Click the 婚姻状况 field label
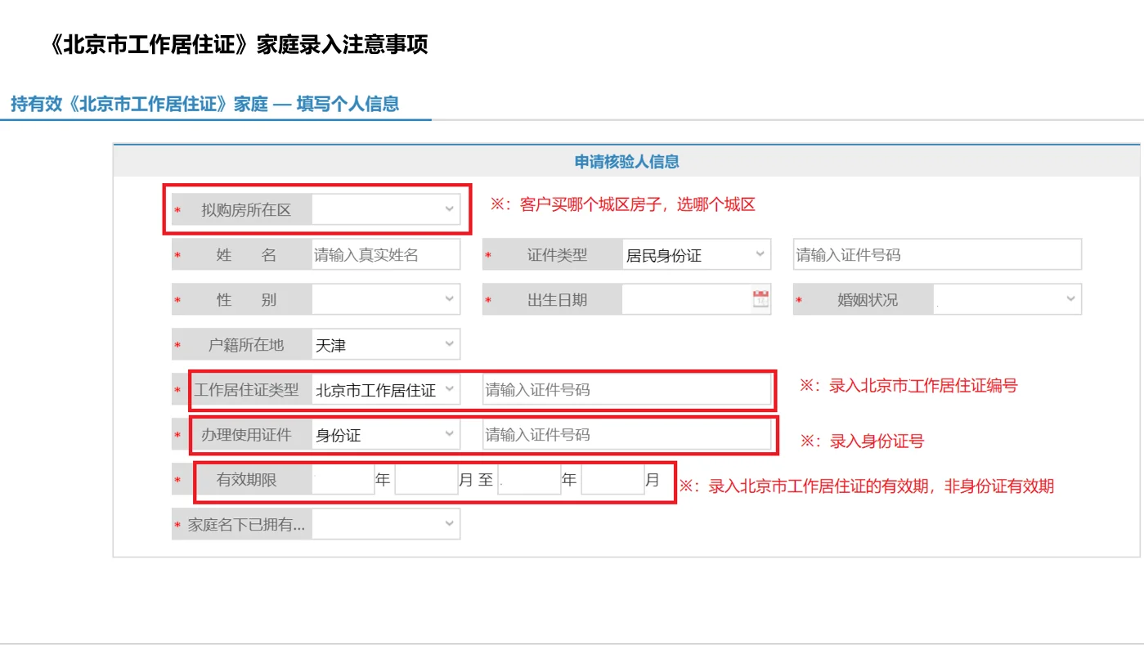The height and width of the screenshot is (645, 1144). [868, 300]
